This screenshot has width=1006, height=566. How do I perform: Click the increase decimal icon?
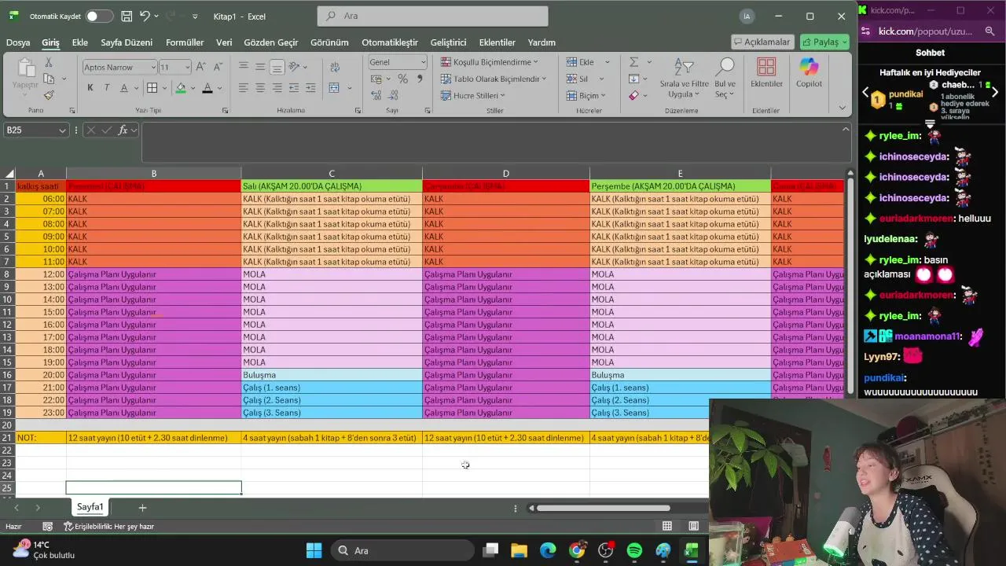tap(376, 96)
